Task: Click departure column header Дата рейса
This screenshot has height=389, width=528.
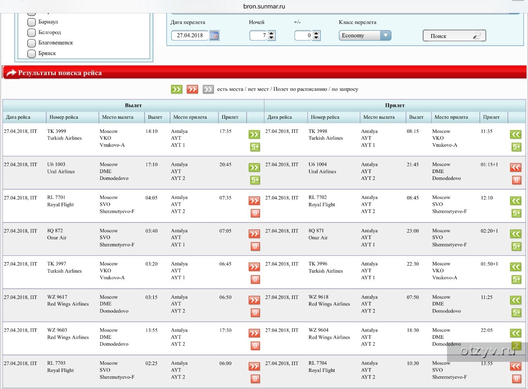Action: [x=18, y=117]
